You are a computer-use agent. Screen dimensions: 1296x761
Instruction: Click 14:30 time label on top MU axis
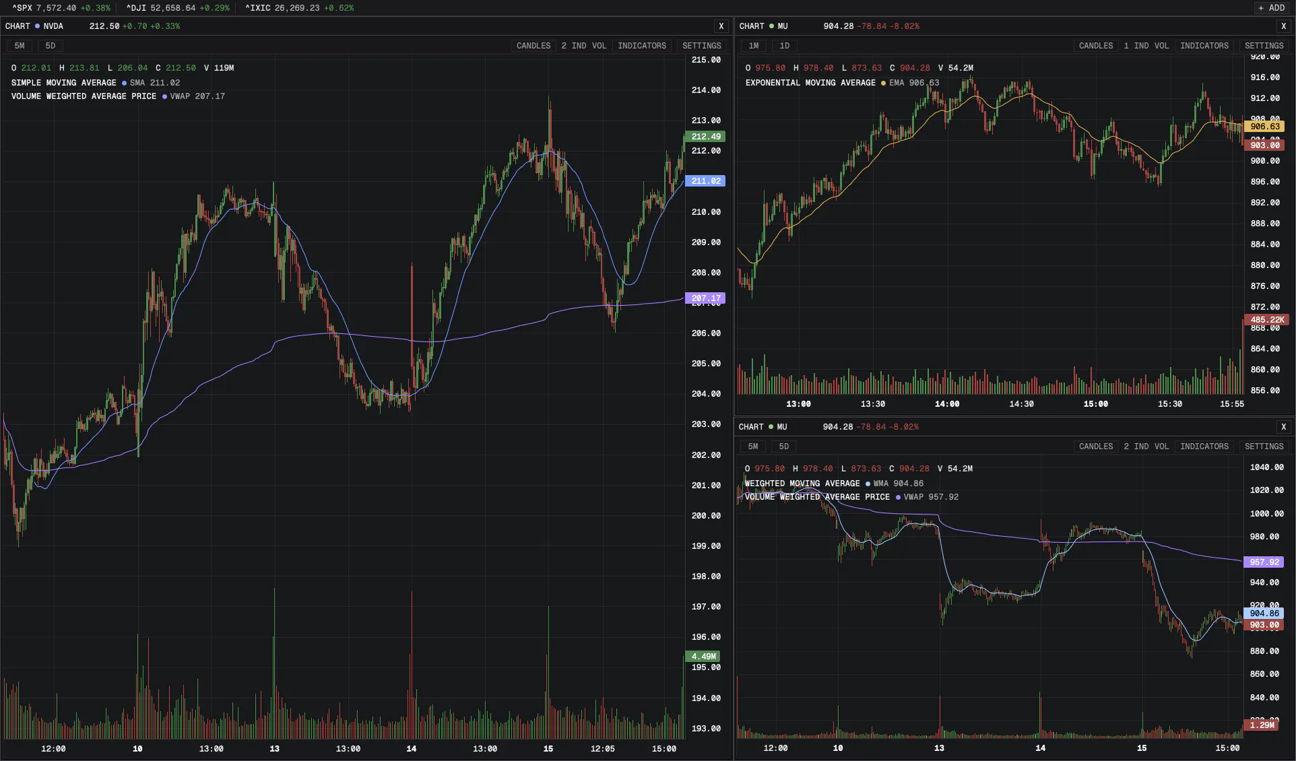coord(1021,404)
